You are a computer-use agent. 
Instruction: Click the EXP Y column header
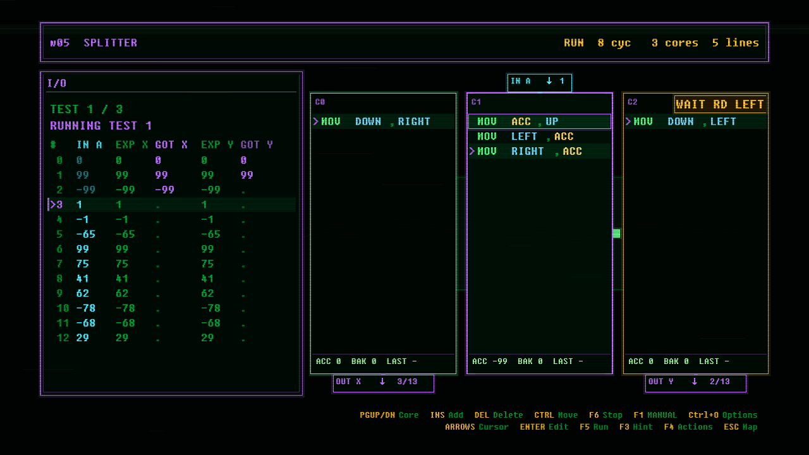click(x=217, y=145)
